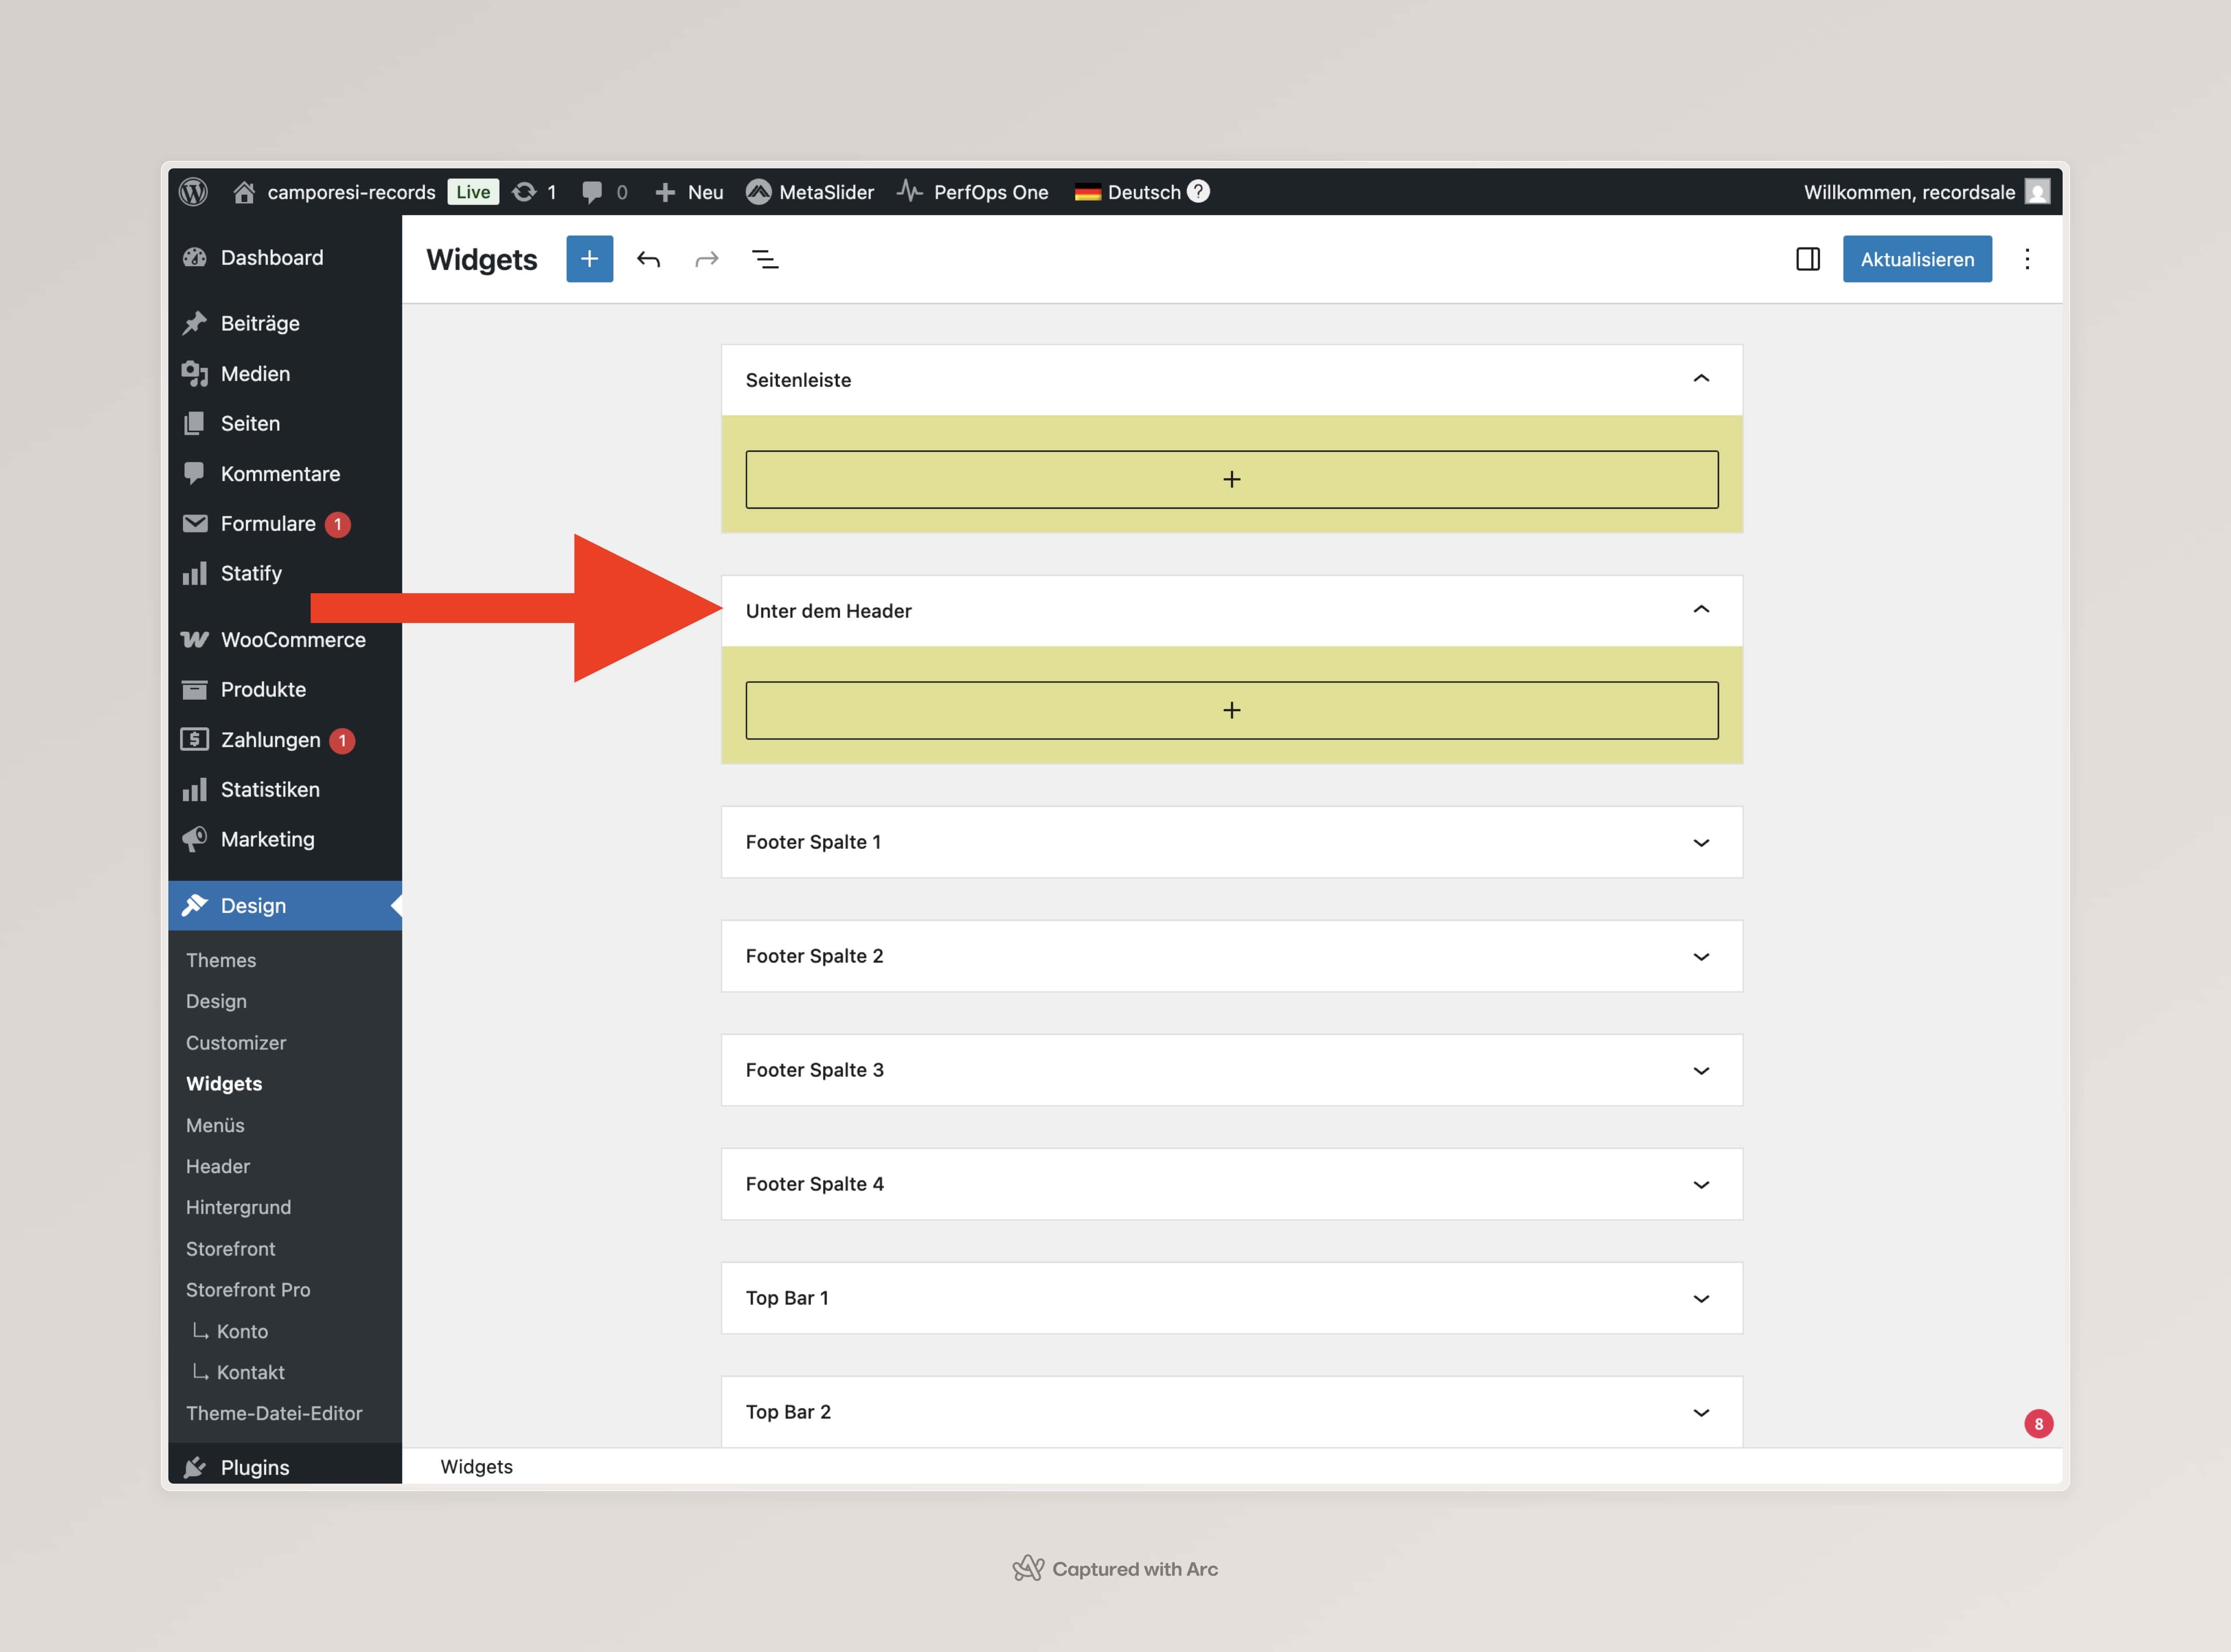The height and width of the screenshot is (1652, 2231).
Task: Open the list view outline
Action: click(x=765, y=260)
